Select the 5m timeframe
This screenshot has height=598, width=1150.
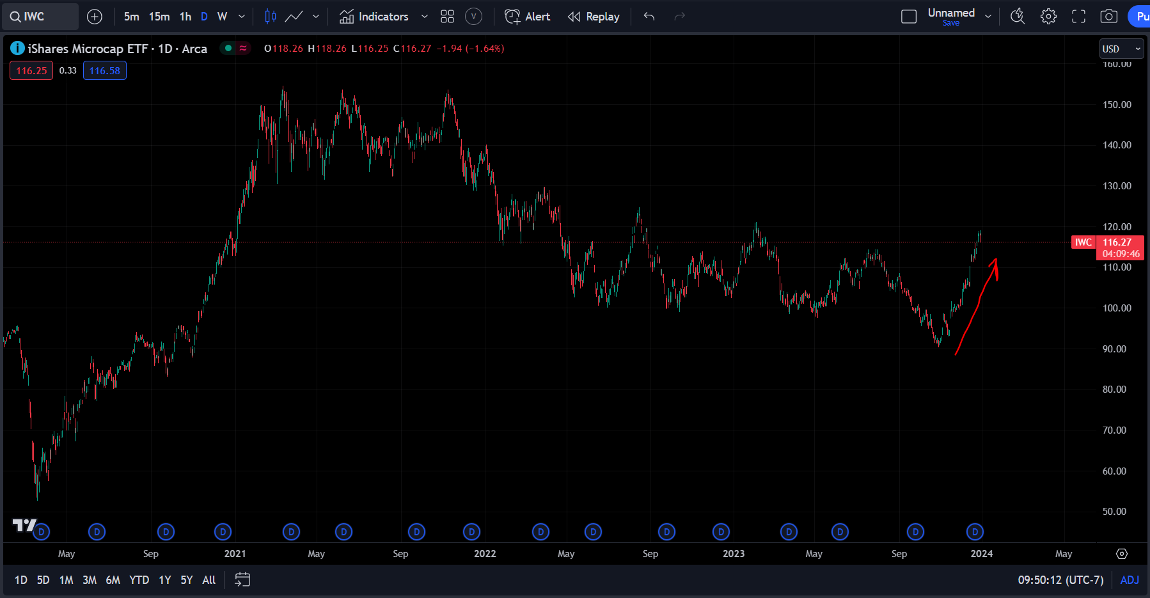(x=132, y=17)
